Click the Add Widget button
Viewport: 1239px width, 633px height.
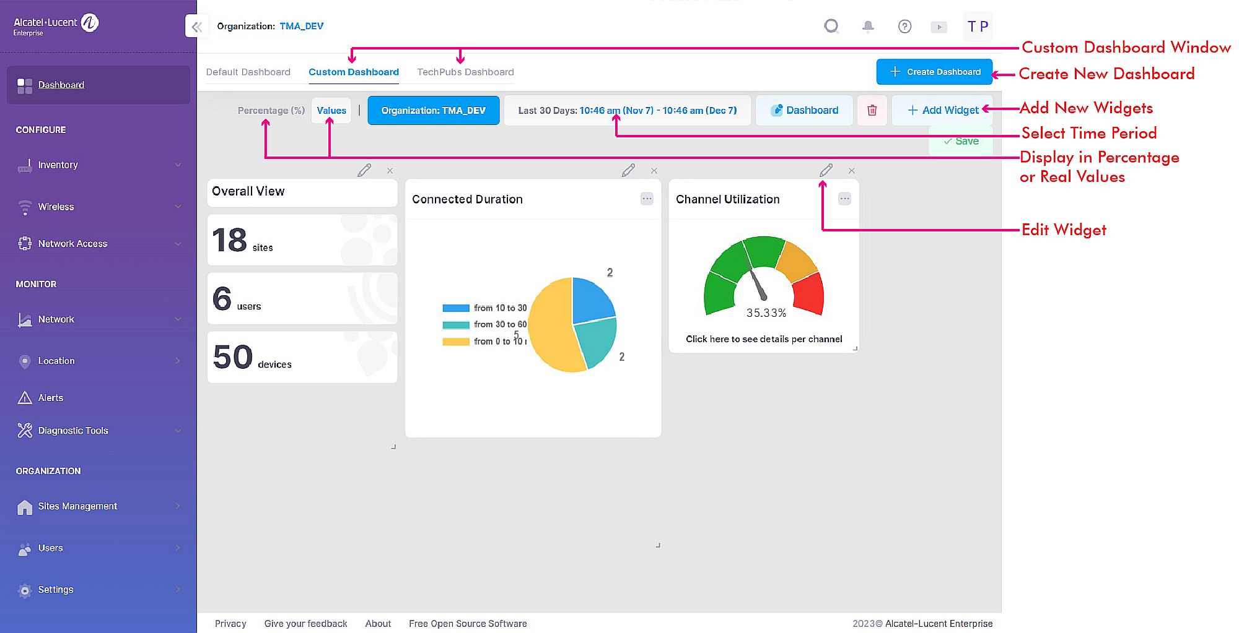pos(943,110)
